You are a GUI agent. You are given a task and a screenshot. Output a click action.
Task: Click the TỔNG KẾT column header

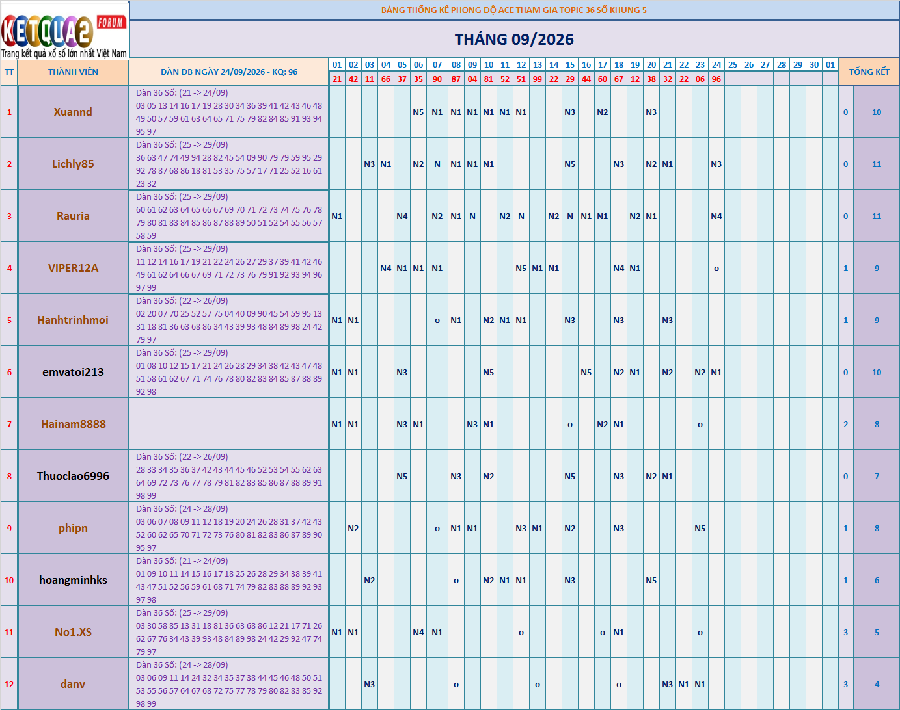point(869,72)
